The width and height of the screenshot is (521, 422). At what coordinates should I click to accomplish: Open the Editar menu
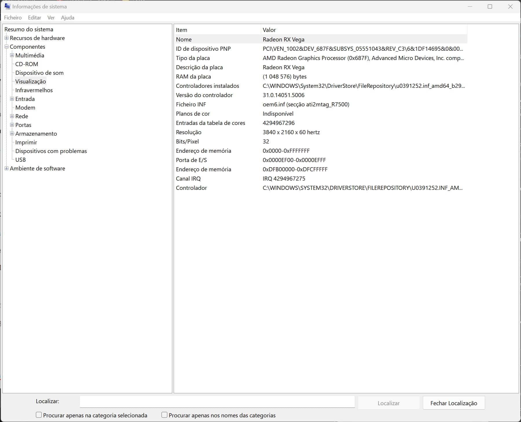click(x=34, y=18)
